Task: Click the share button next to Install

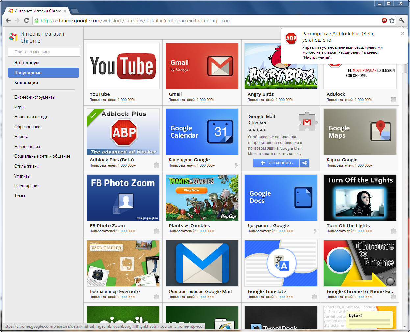Action: coord(305,163)
